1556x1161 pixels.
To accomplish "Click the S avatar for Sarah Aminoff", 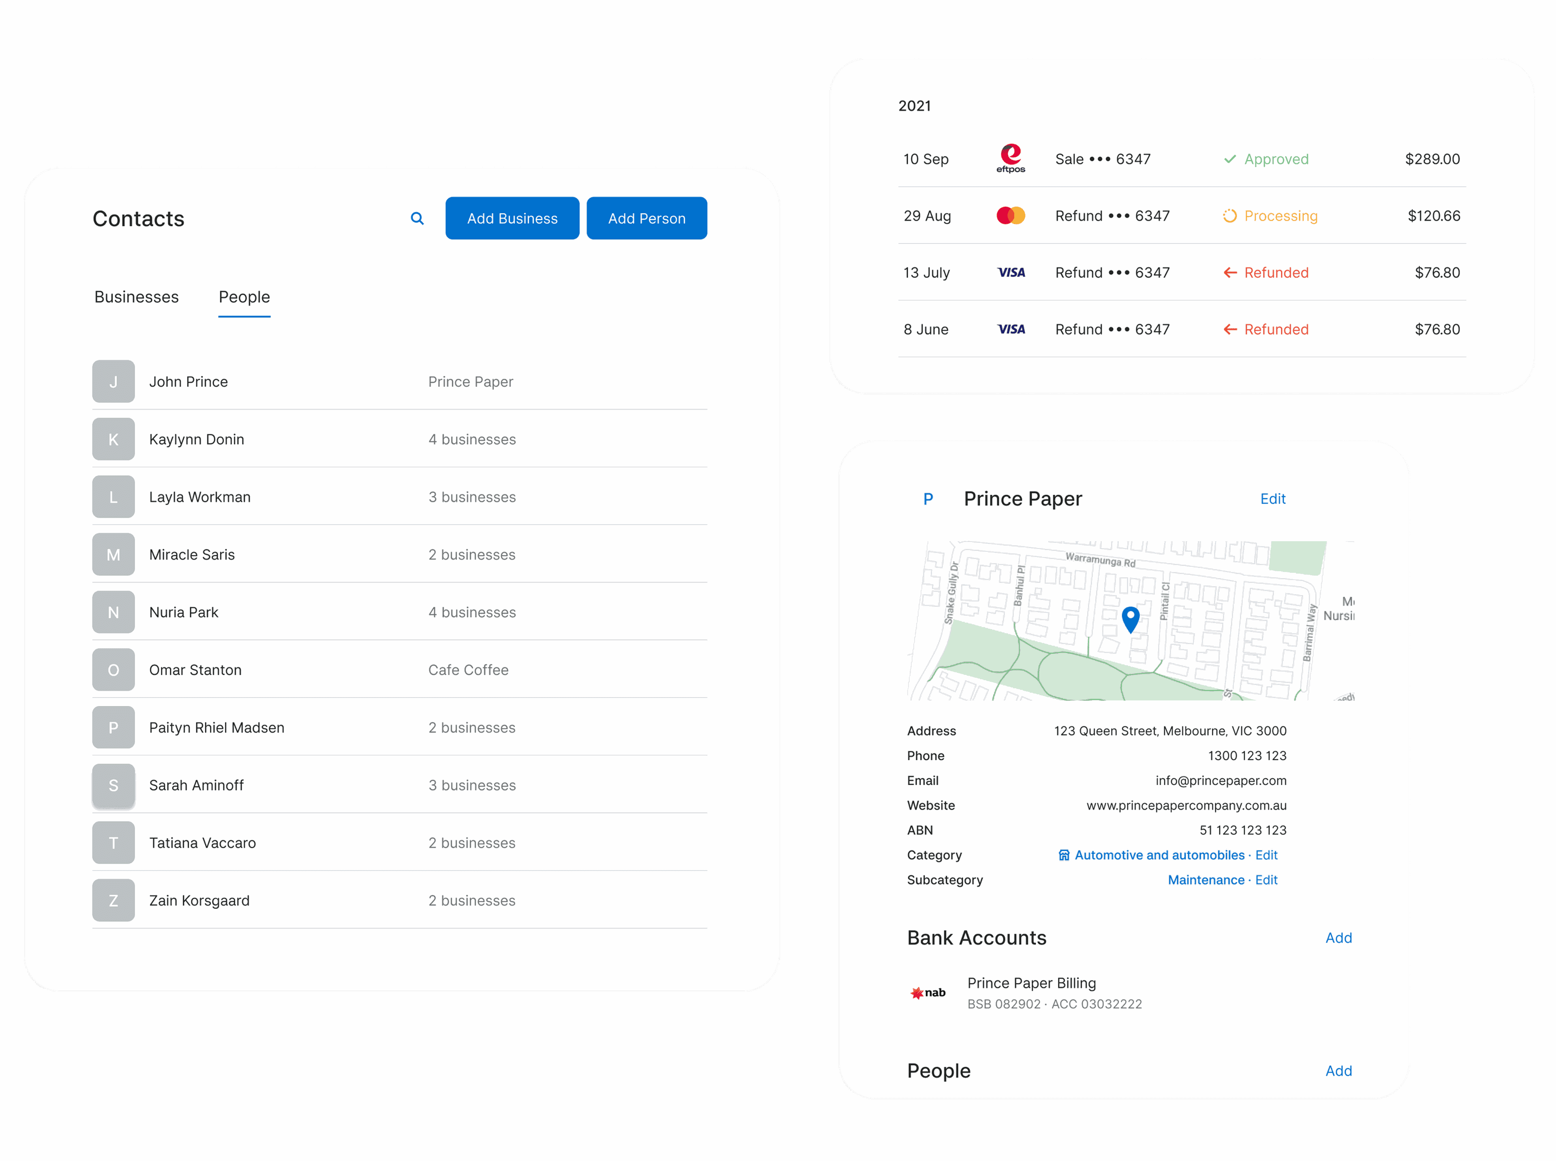I will point(113,785).
